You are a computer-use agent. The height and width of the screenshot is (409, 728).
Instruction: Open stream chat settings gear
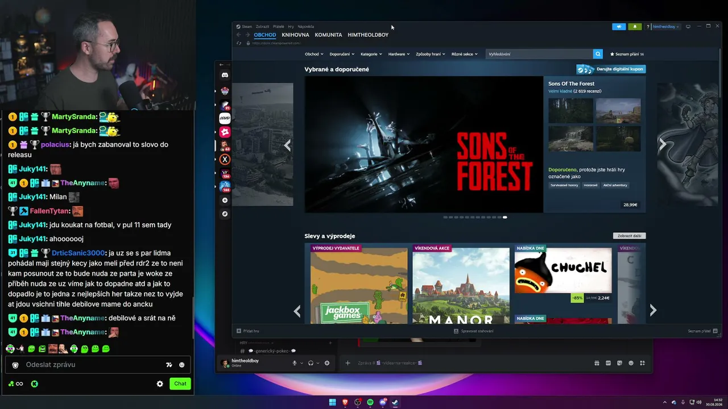coord(160,384)
